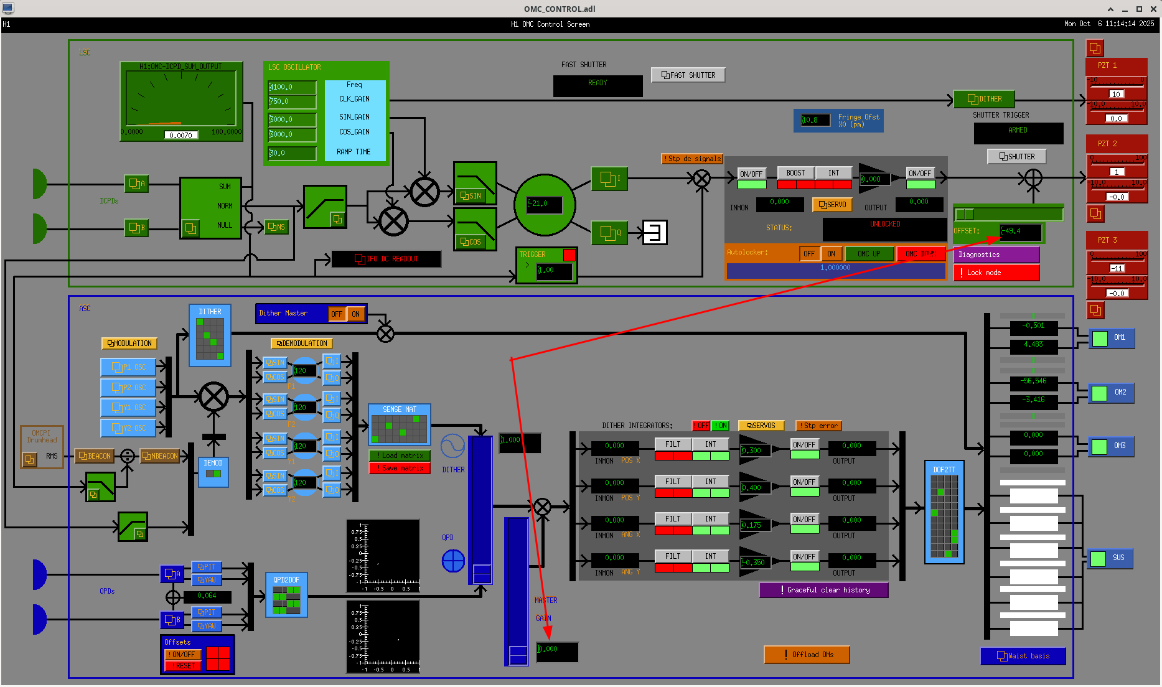Open the Diagnostics menu button
This screenshot has height=687, width=1162.
point(996,255)
